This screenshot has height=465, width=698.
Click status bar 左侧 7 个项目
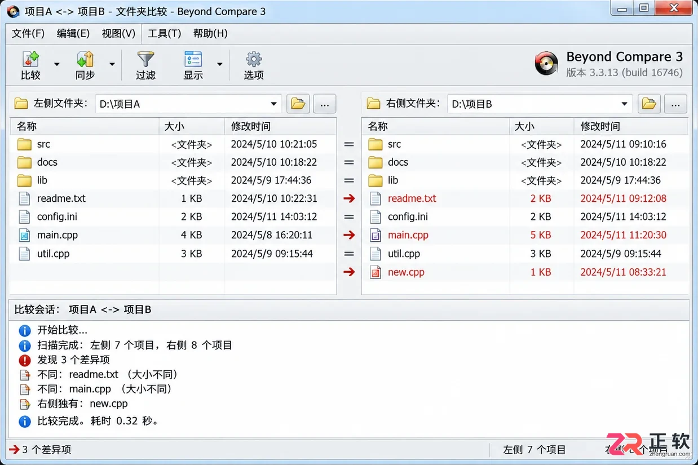534,450
